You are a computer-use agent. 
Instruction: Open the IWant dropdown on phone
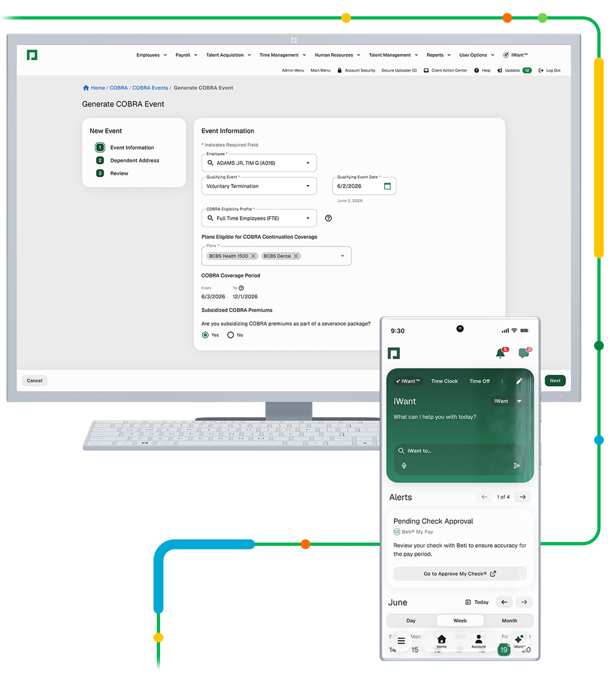[508, 402]
